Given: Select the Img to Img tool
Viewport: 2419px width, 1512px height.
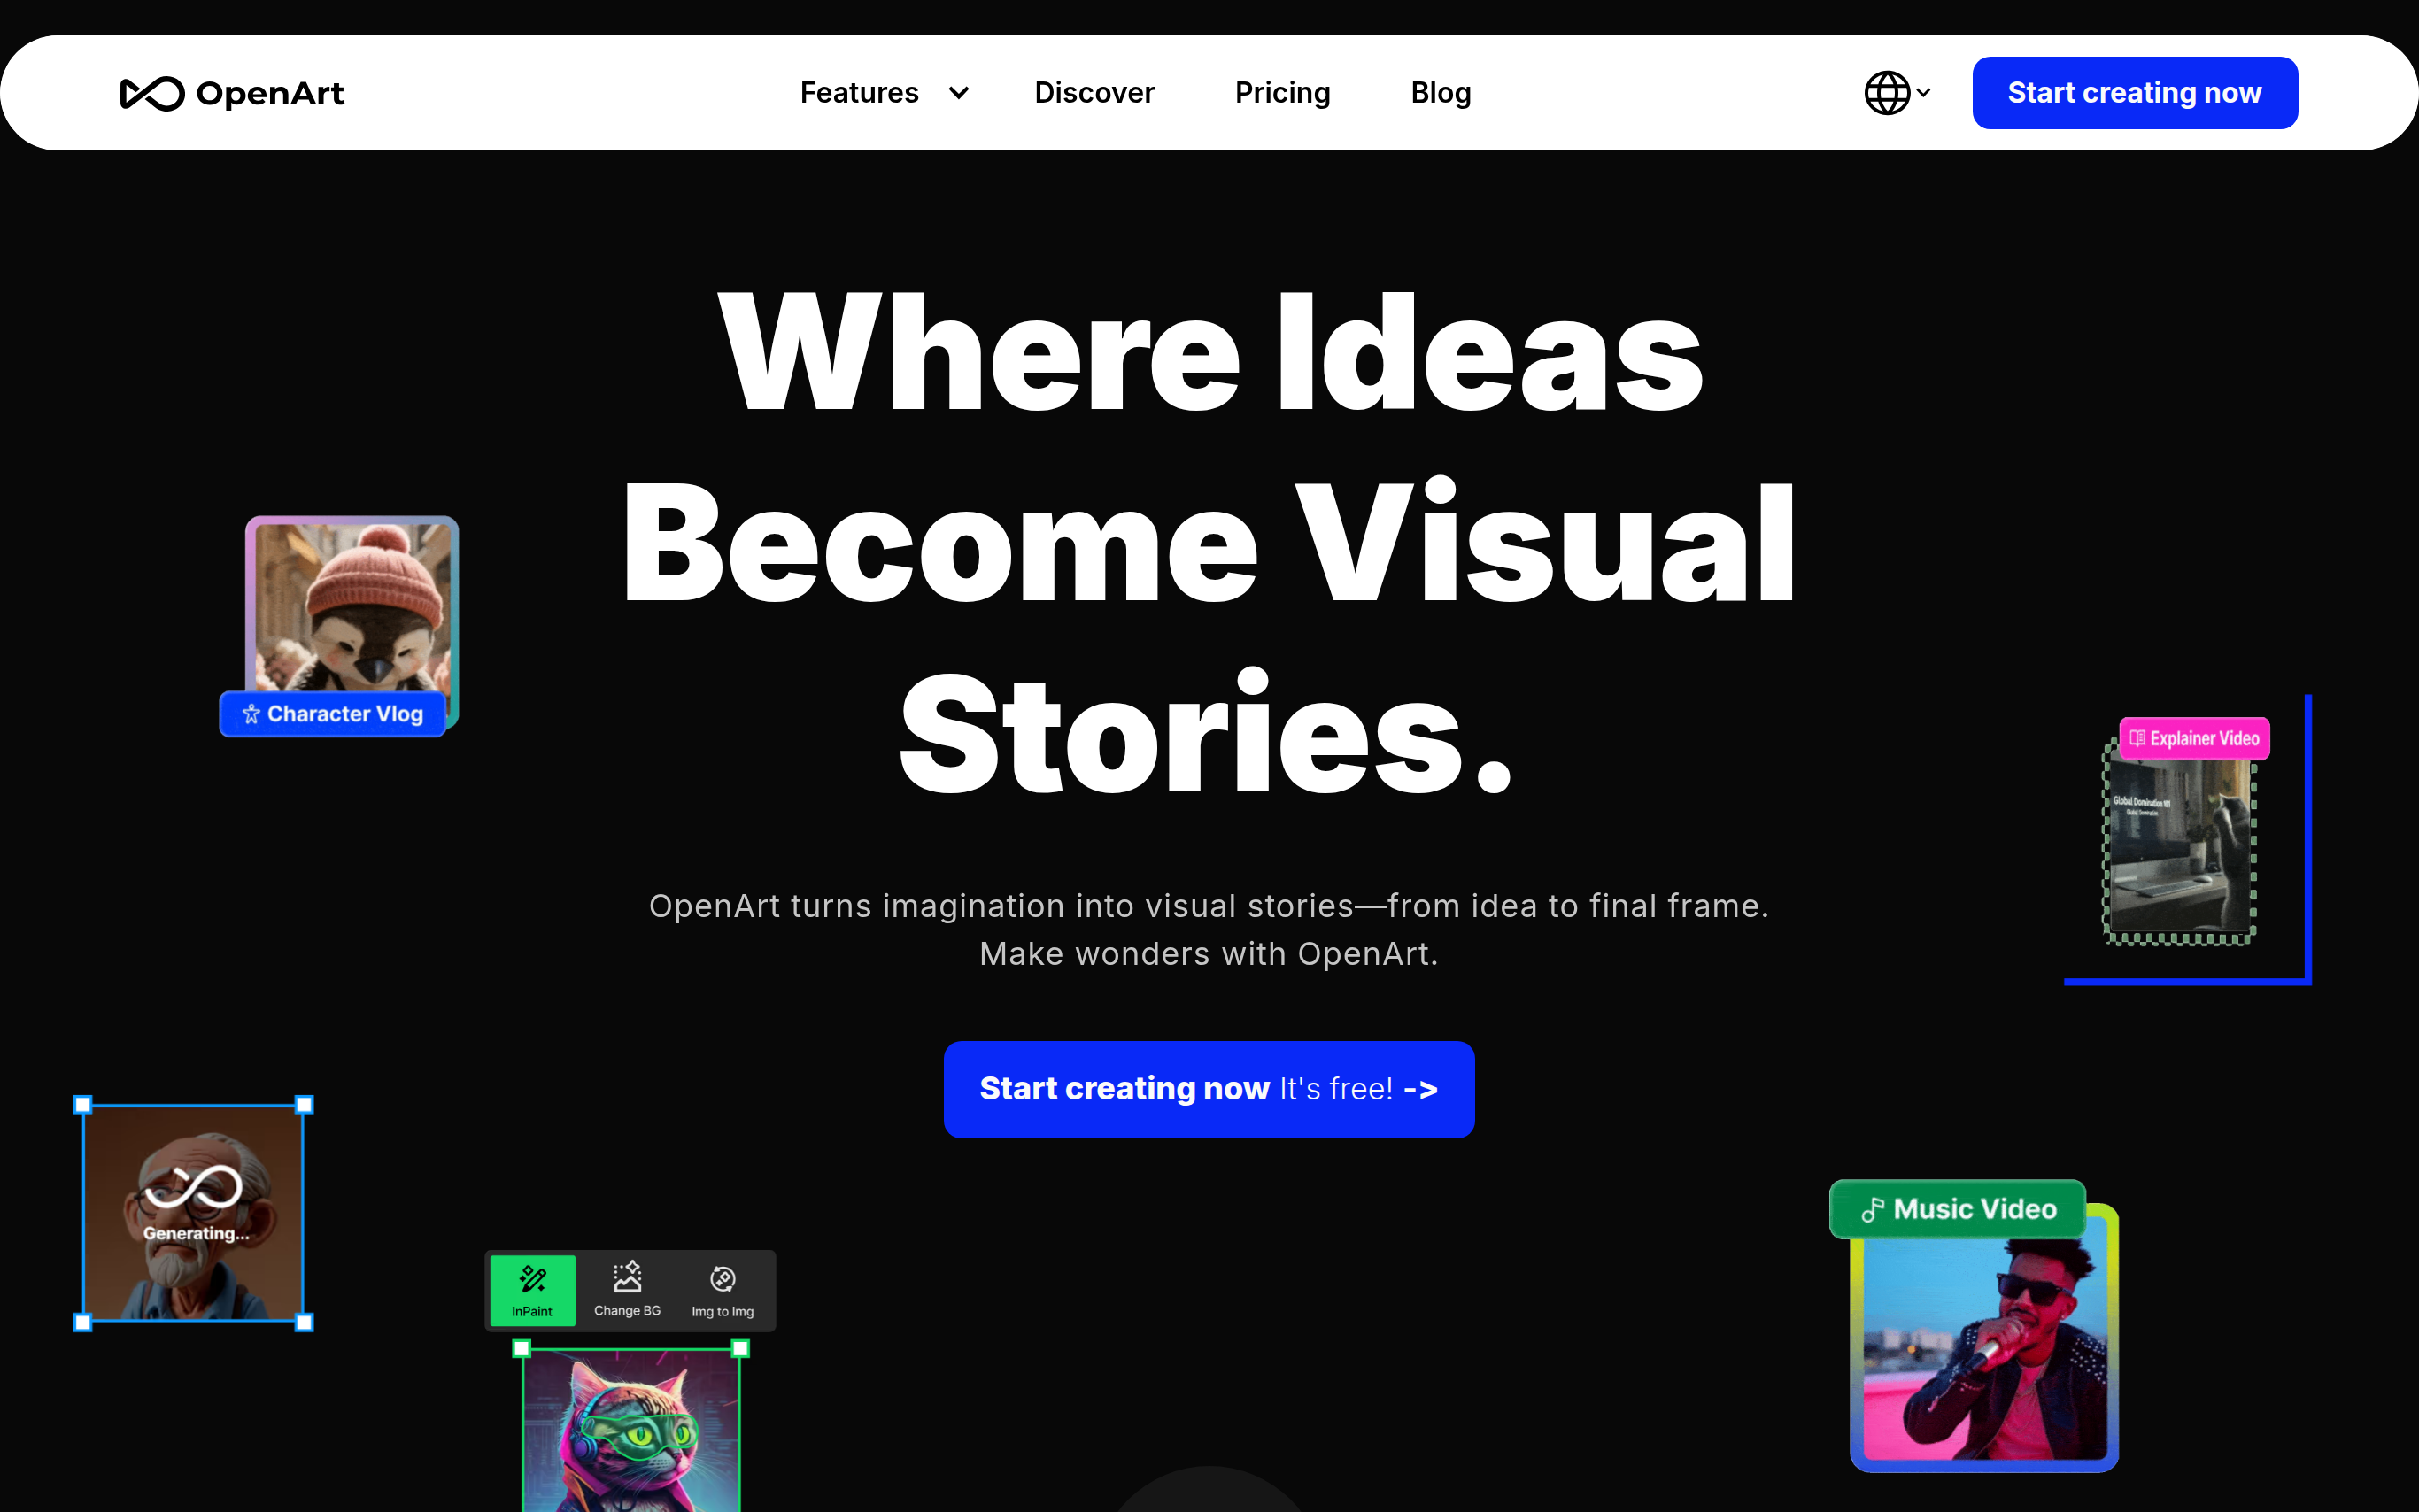Looking at the screenshot, I should [722, 1289].
